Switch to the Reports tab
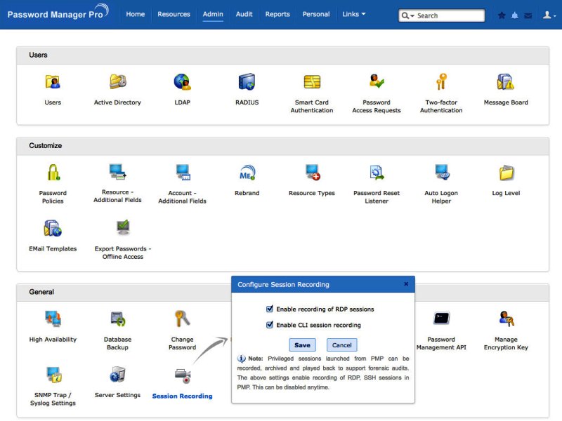This screenshot has width=562, height=421. point(277,14)
